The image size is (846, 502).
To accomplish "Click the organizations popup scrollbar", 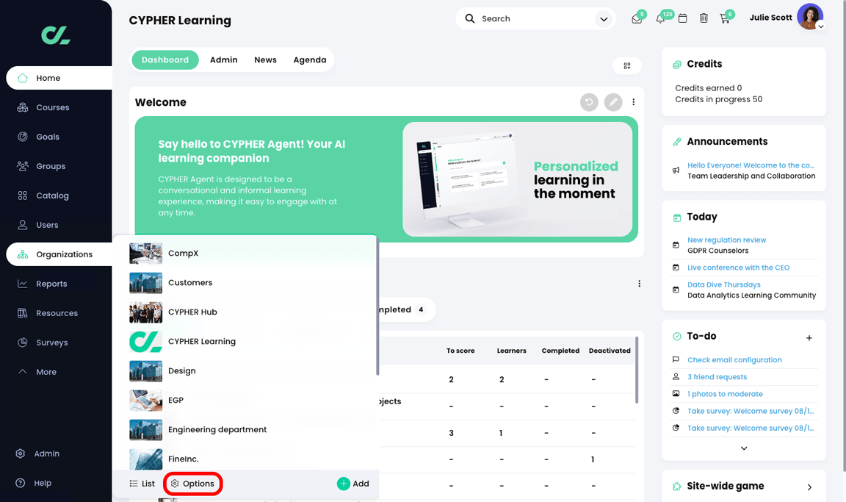I will 377,306.
